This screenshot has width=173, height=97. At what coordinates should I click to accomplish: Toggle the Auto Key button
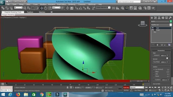[126, 88]
